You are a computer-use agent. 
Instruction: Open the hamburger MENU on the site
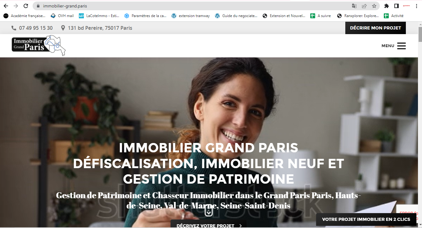click(394, 46)
